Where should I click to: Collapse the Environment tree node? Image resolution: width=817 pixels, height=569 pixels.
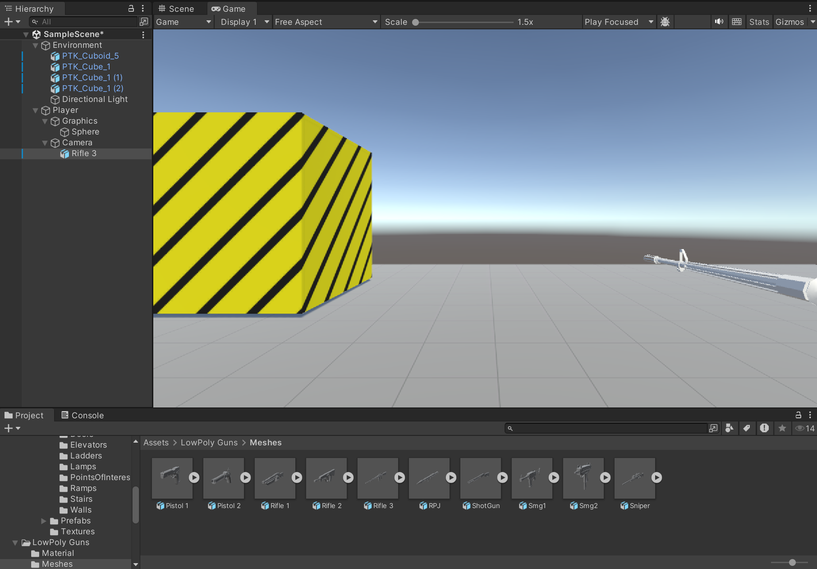point(36,45)
